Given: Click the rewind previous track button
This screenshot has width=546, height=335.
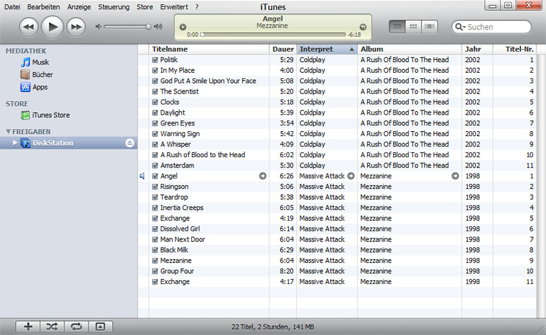Looking at the screenshot, I should 29,27.
